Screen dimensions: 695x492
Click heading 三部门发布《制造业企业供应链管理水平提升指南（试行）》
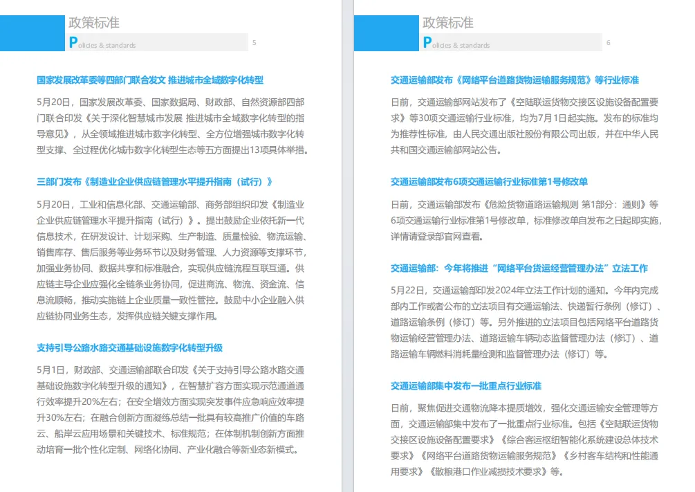point(154,182)
